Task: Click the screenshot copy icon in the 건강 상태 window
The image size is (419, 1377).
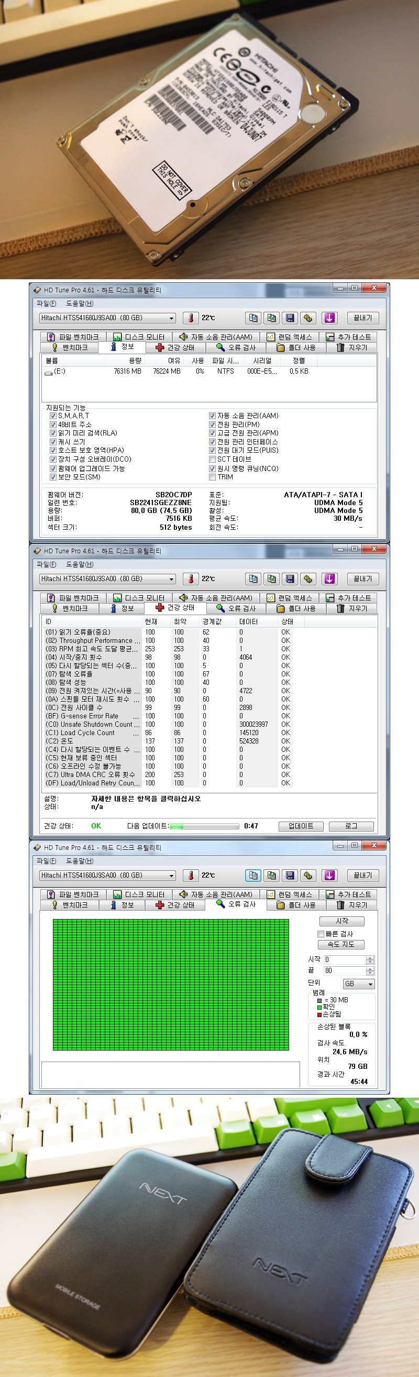Action: [x=271, y=579]
